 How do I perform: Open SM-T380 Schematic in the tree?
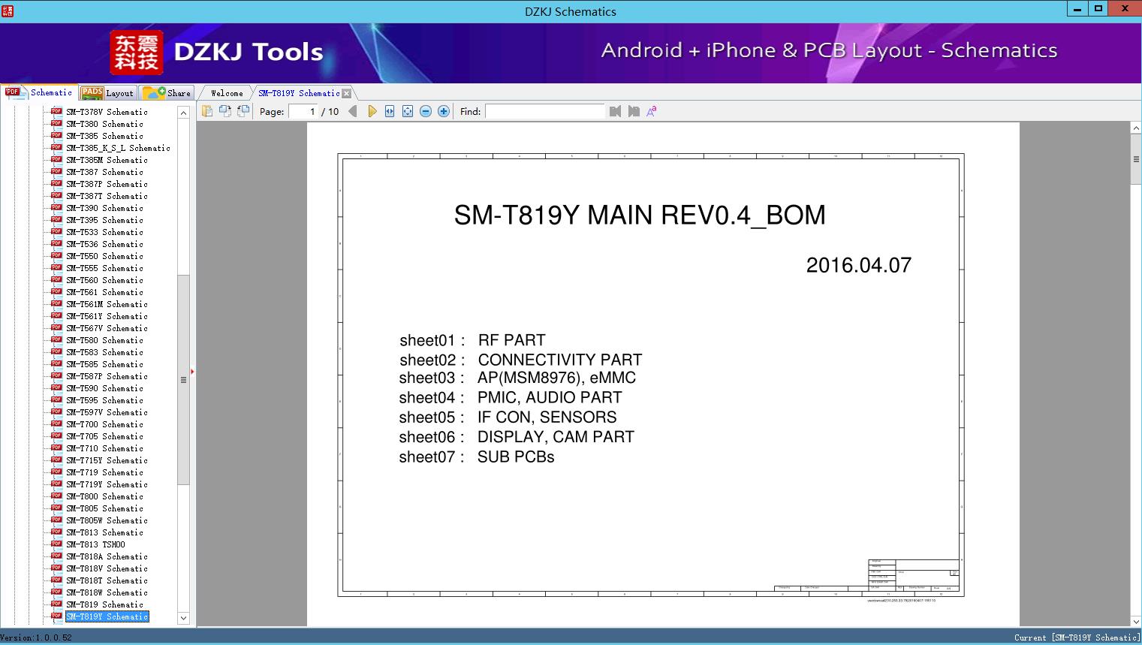[x=104, y=124]
